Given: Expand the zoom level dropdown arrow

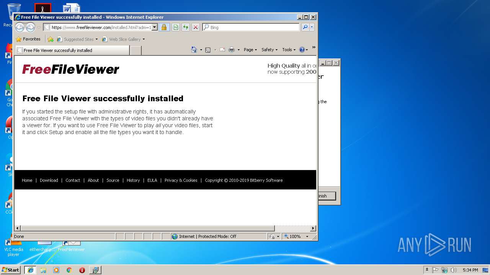Looking at the screenshot, I should pos(307,236).
